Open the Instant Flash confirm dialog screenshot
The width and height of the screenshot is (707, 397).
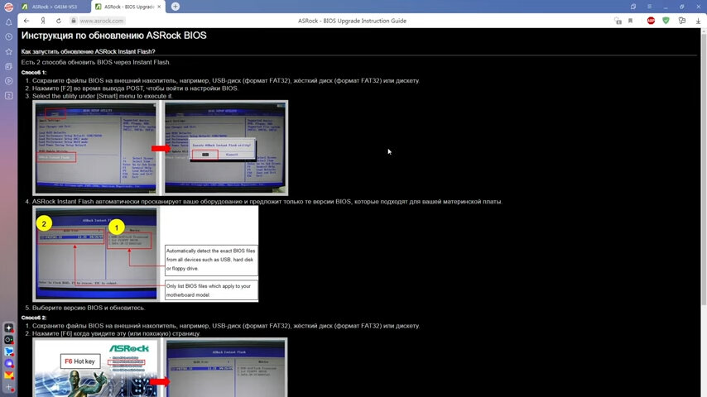coord(225,147)
